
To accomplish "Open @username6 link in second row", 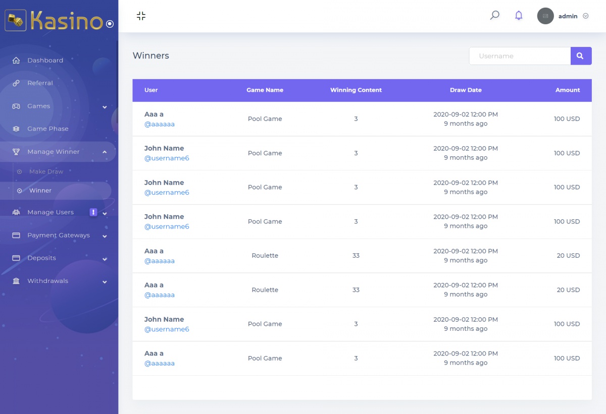I will (x=167, y=158).
